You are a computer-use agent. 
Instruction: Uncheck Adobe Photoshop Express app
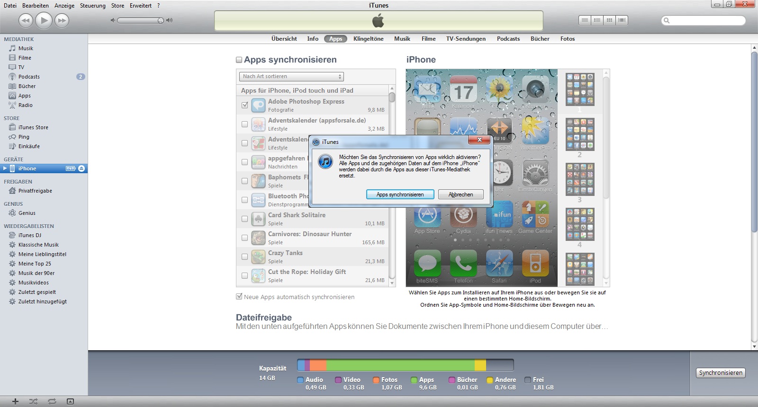click(245, 105)
